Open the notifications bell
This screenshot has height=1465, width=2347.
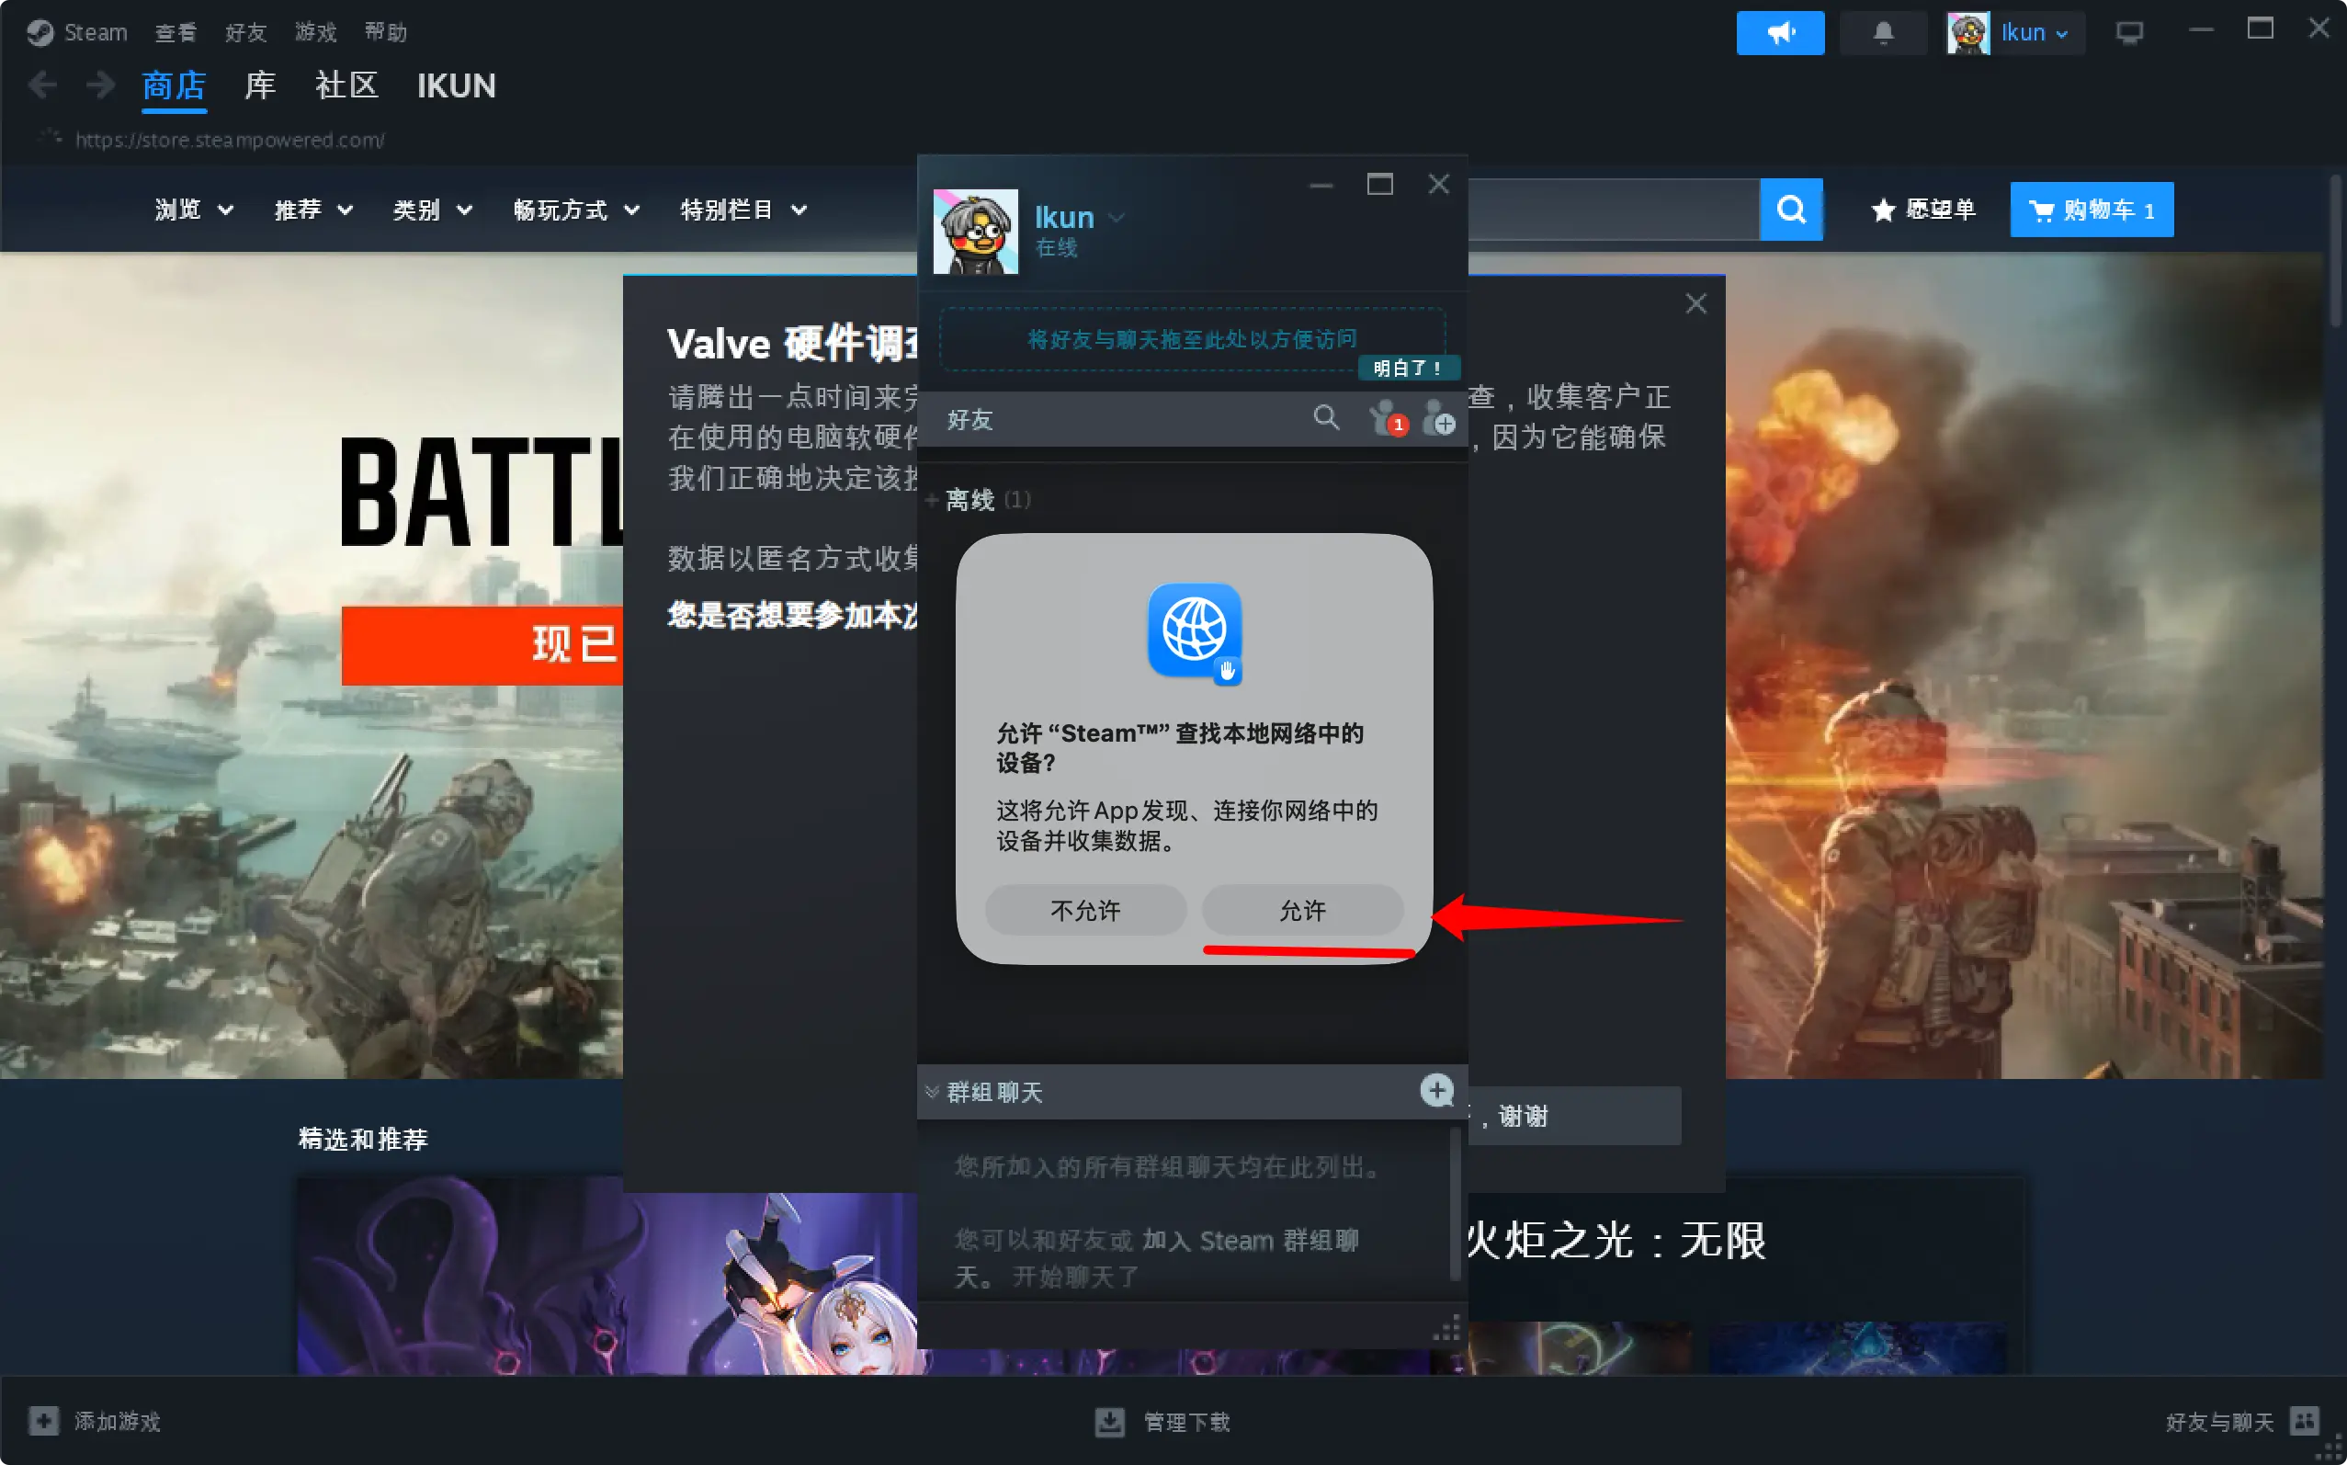click(x=1882, y=33)
